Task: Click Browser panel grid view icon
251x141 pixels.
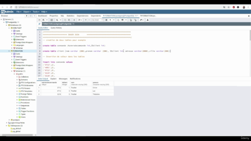Action: (x=31, y=16)
